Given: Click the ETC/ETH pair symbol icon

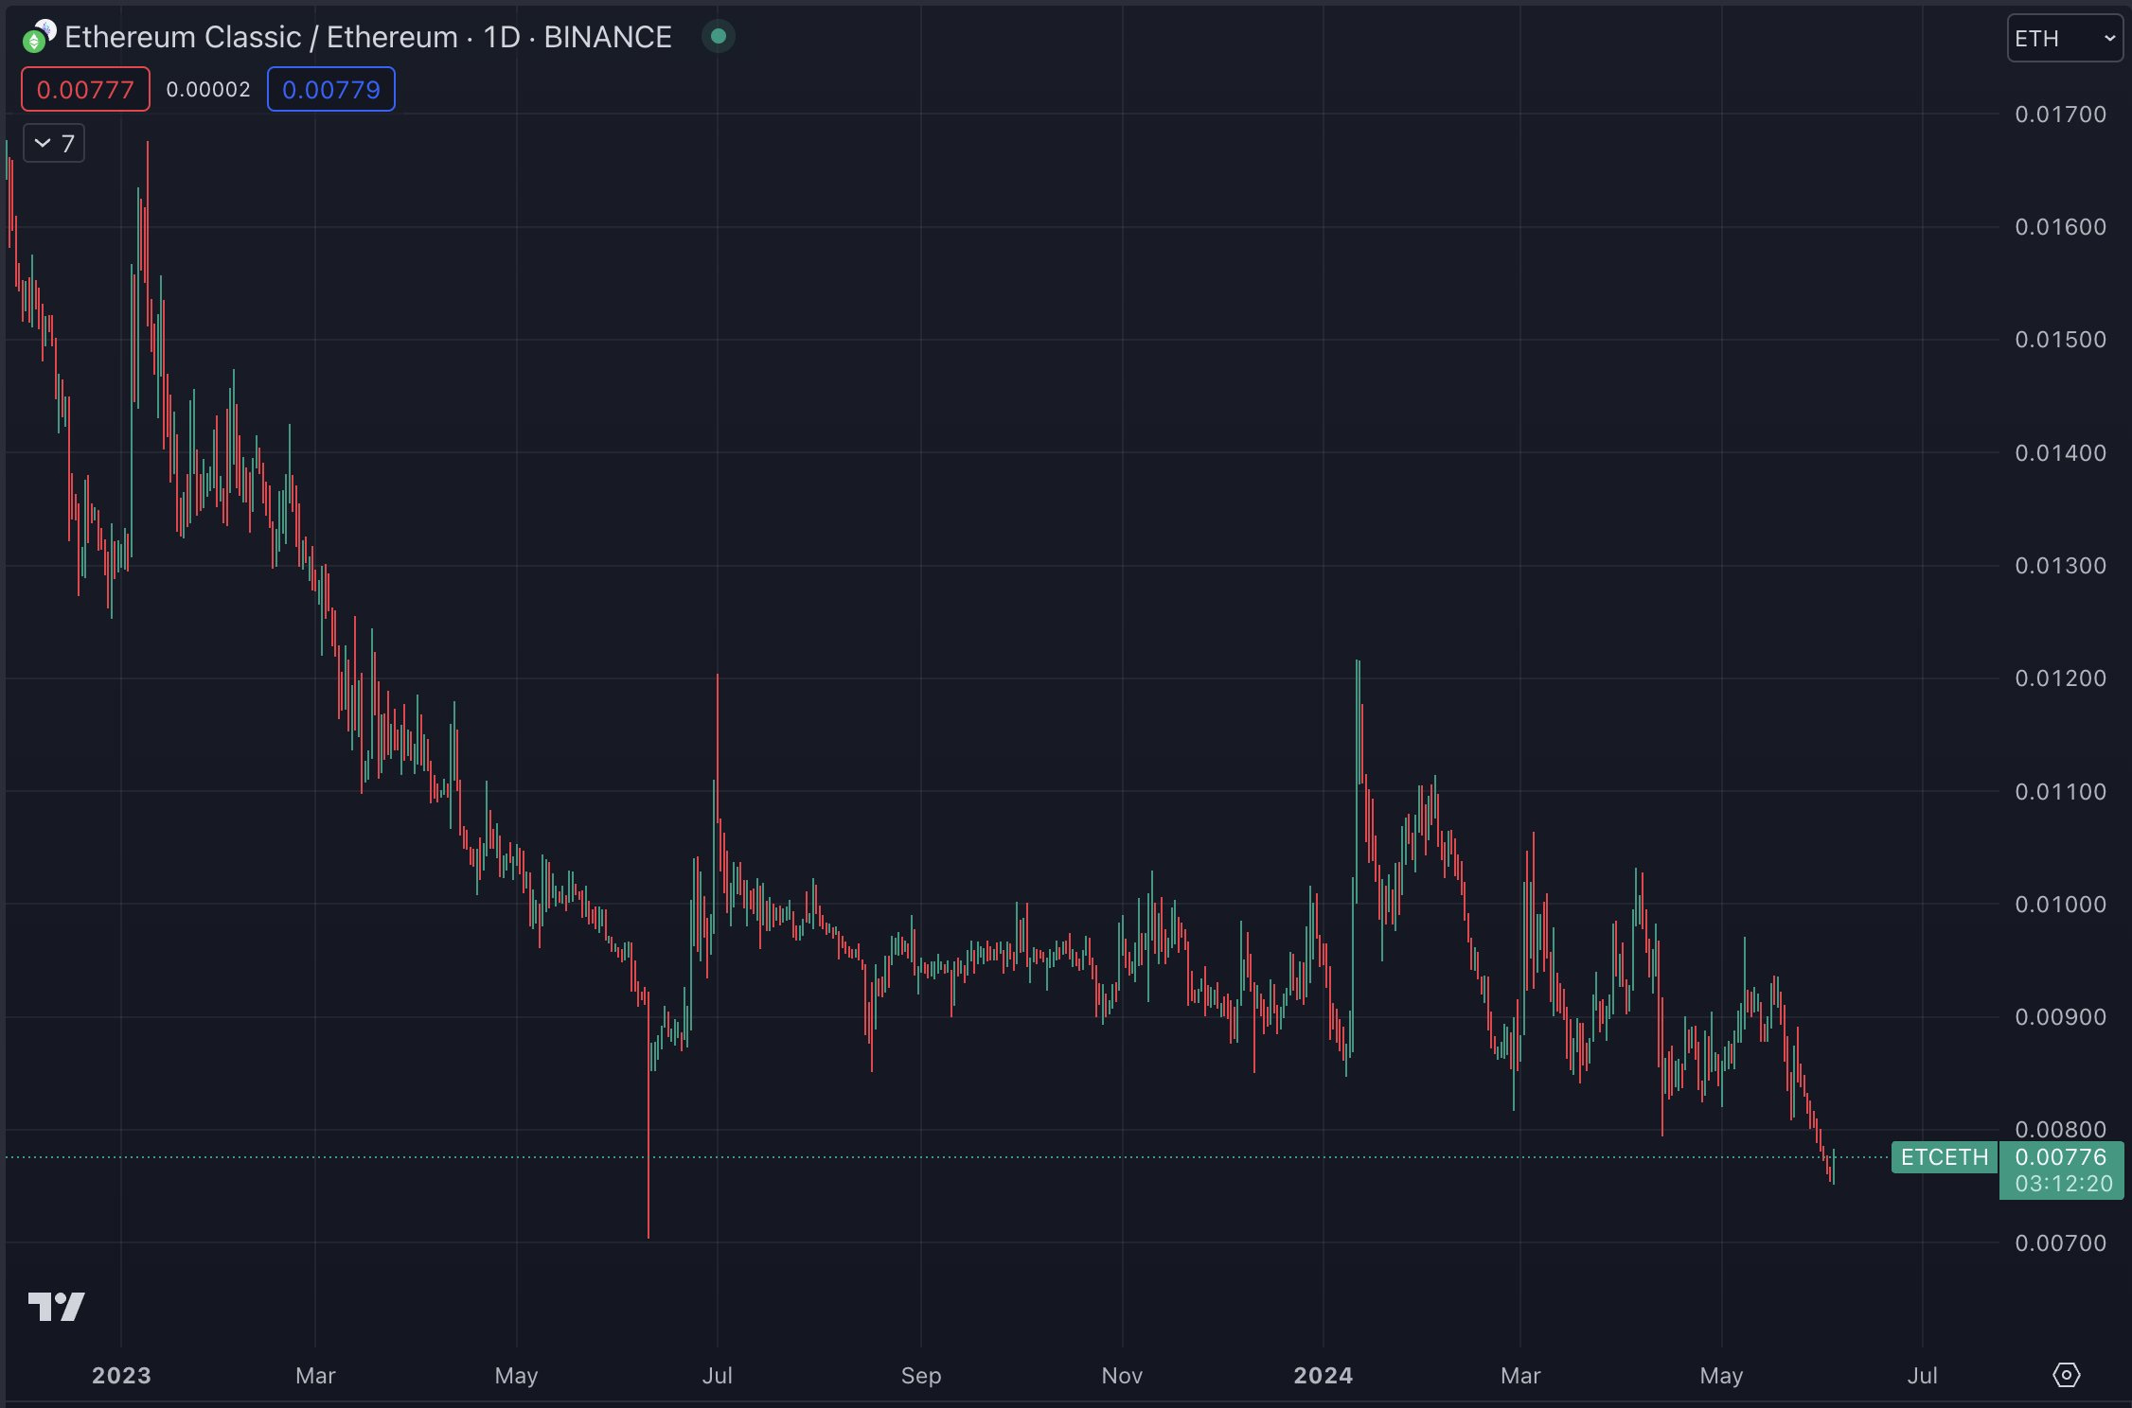Looking at the screenshot, I should tap(39, 36).
